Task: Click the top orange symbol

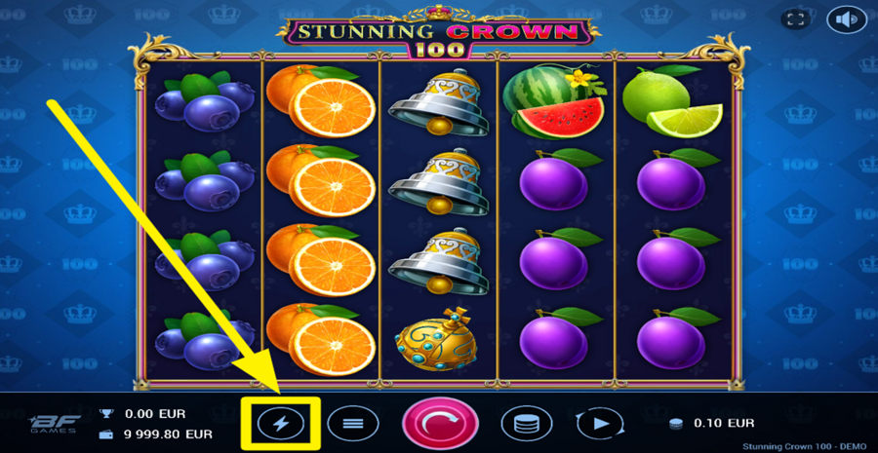Action: [321, 101]
